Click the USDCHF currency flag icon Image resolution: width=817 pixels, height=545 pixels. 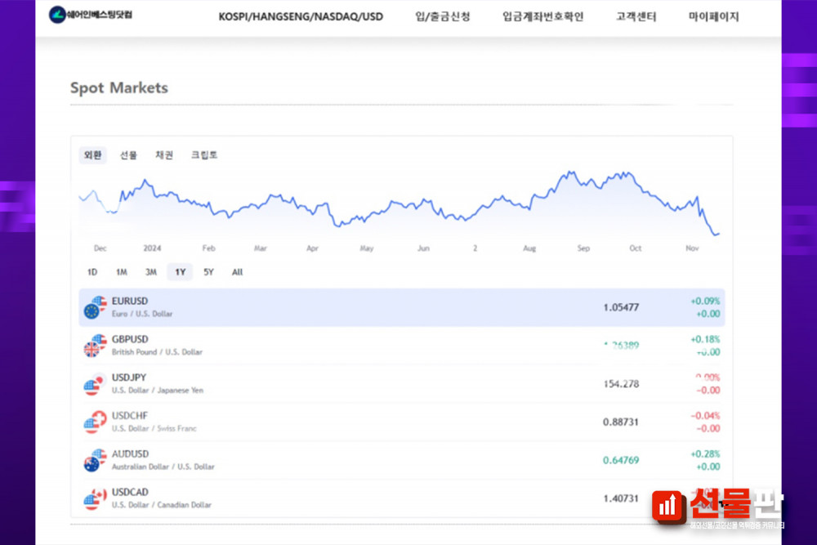(x=95, y=422)
